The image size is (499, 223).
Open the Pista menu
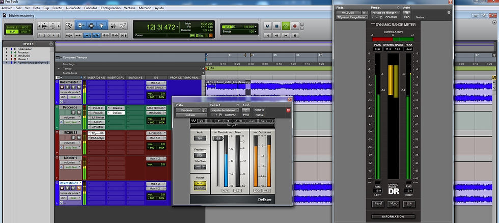pos(37,8)
